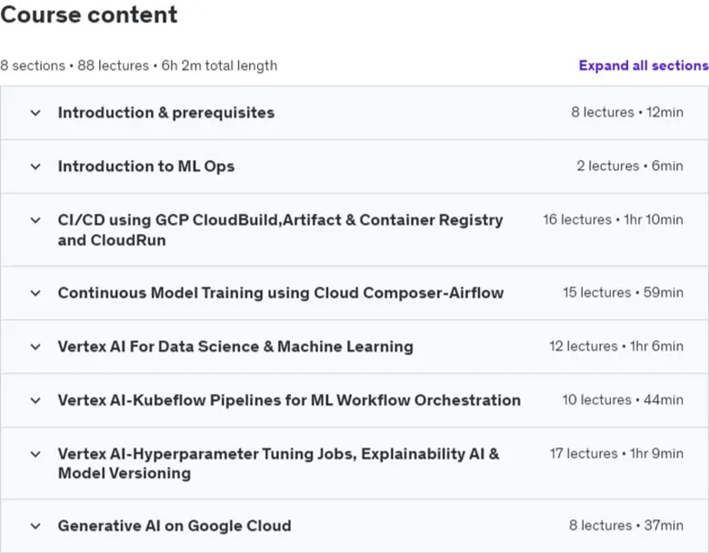Click chevron beside Vertex AI-Hyperparameter Tuning Jobs
709x553 pixels.
coord(35,455)
